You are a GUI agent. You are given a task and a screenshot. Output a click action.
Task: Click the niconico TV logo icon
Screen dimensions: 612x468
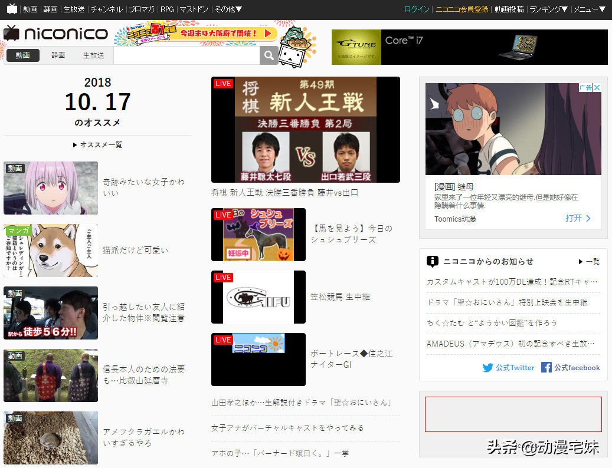tap(11, 34)
